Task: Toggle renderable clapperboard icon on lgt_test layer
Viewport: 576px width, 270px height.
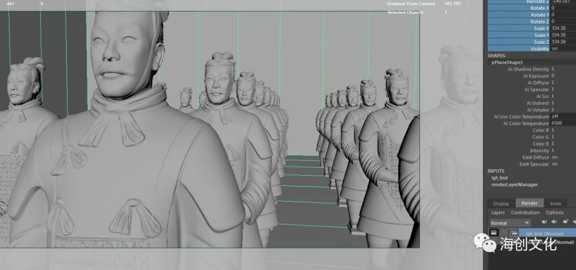Action: (494, 233)
